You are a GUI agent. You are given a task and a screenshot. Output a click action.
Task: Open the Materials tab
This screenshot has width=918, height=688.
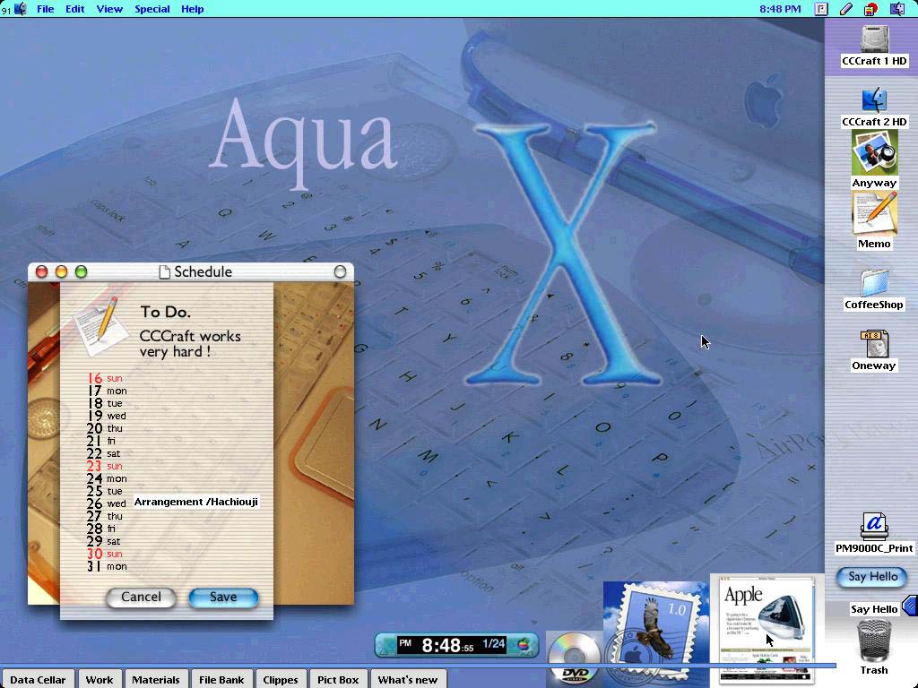156,679
